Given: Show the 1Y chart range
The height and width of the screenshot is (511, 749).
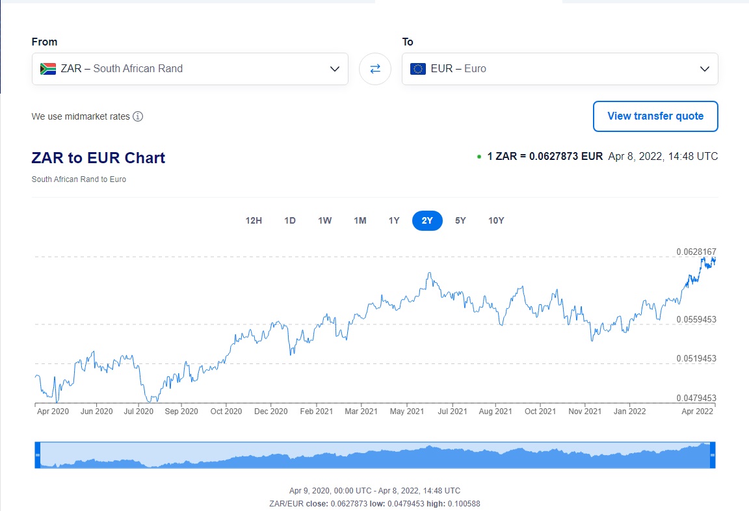Looking at the screenshot, I should tap(394, 220).
